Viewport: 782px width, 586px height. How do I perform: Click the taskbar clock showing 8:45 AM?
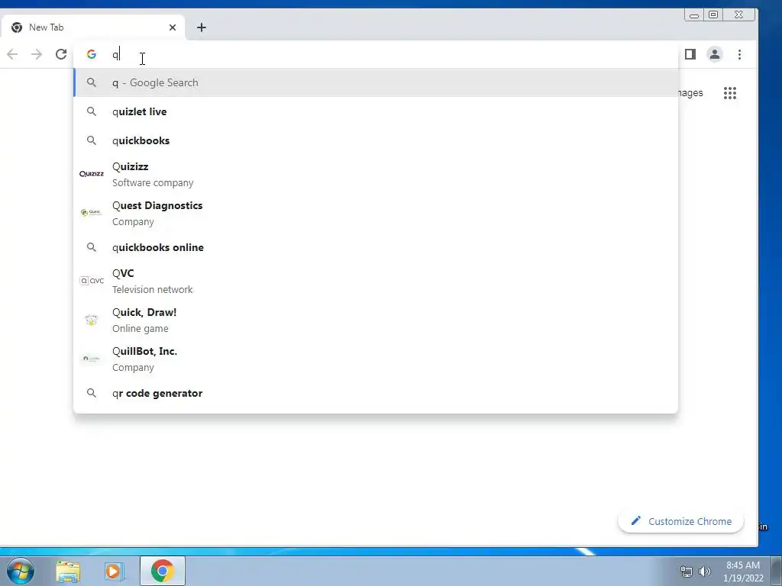tap(743, 572)
